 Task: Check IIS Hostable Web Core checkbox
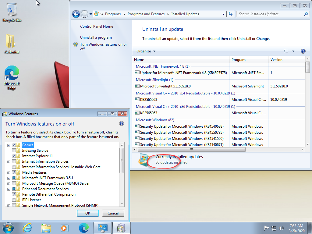coord(14,167)
